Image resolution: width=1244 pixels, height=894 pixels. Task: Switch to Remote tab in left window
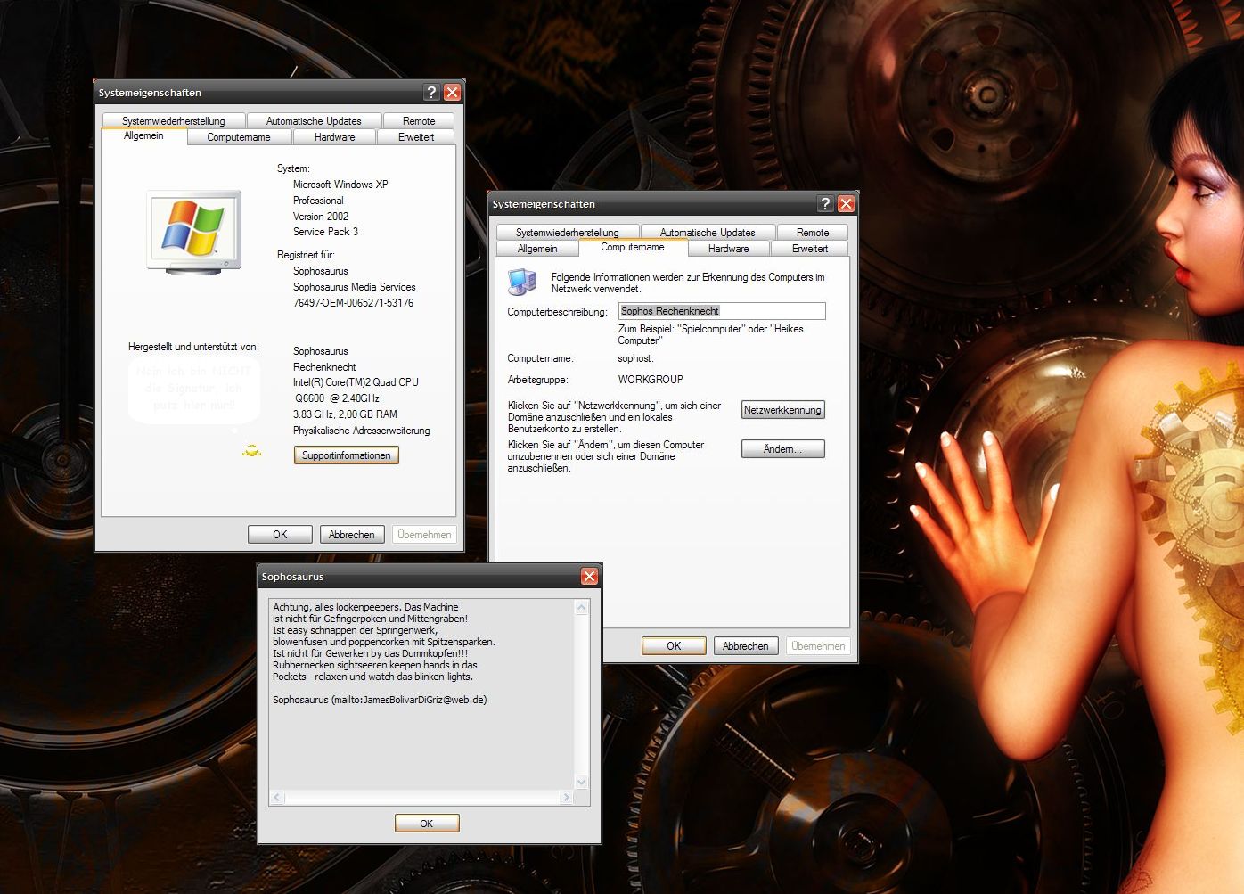(419, 120)
